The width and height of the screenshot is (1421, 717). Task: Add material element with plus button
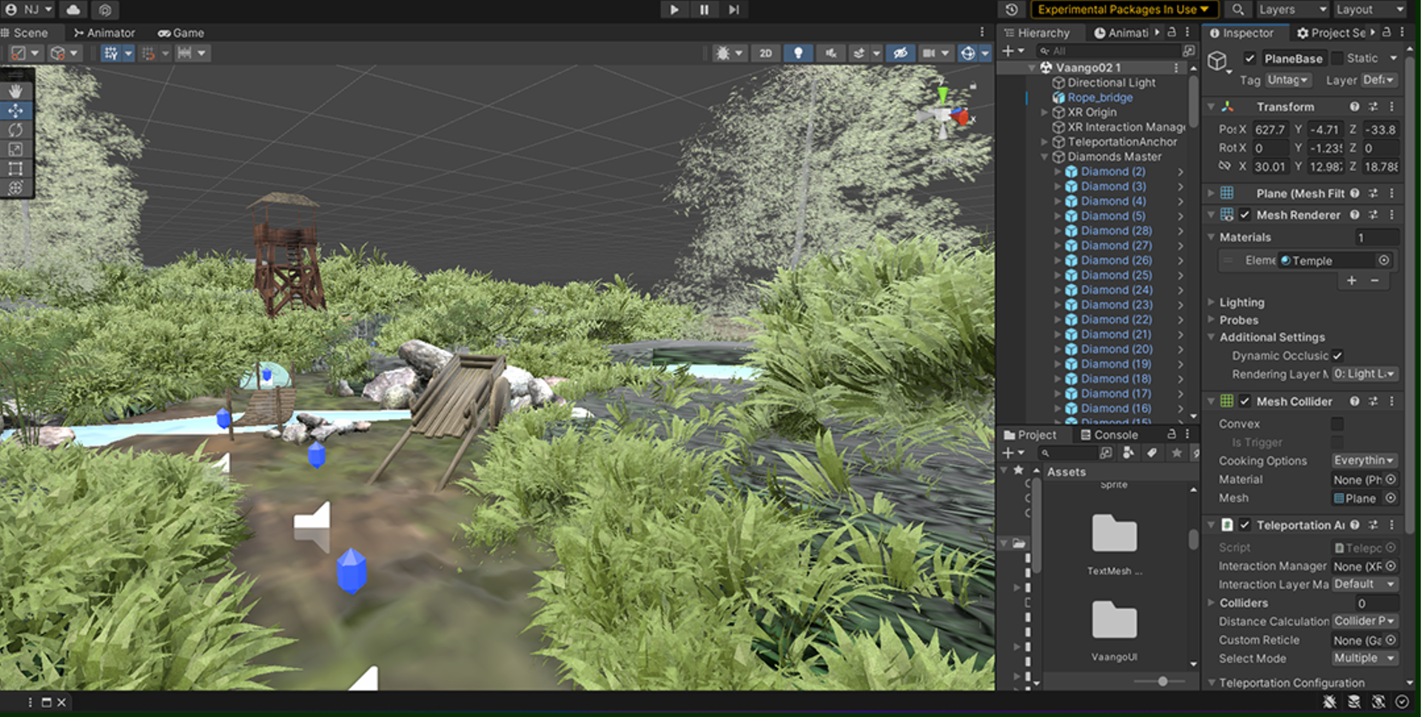pos(1351,280)
